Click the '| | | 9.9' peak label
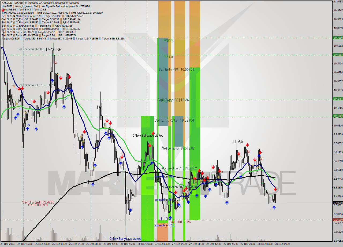The height and width of the screenshot is (247, 343). tap(237, 141)
